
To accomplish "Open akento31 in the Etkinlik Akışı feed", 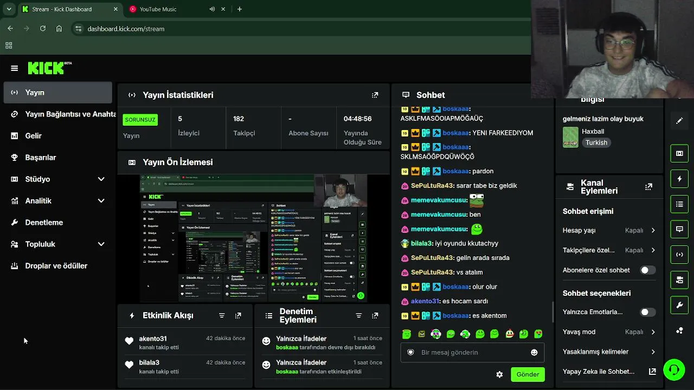I will (153, 339).
